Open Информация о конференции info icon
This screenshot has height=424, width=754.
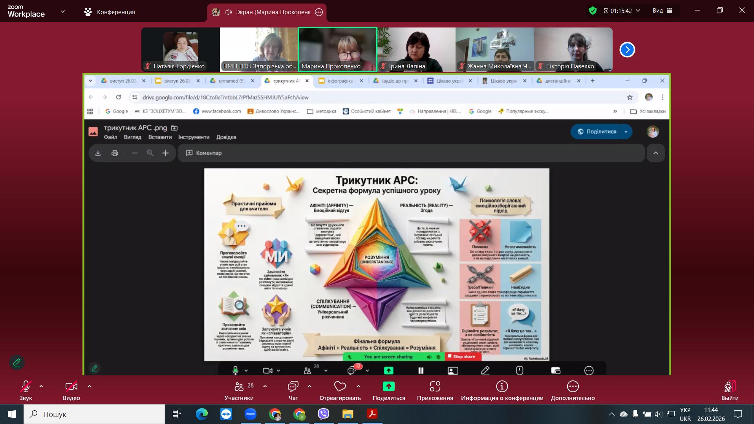[502, 387]
